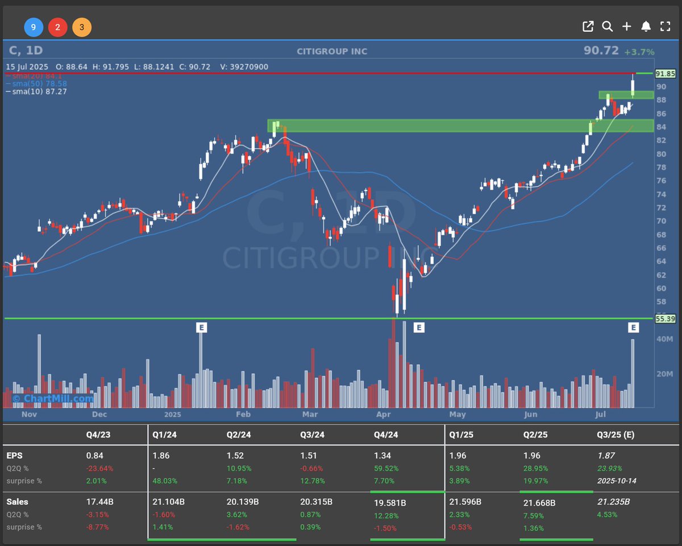The height and width of the screenshot is (546, 682).
Task: Click the Q4/24 EPS value 1.34
Action: coord(382,456)
